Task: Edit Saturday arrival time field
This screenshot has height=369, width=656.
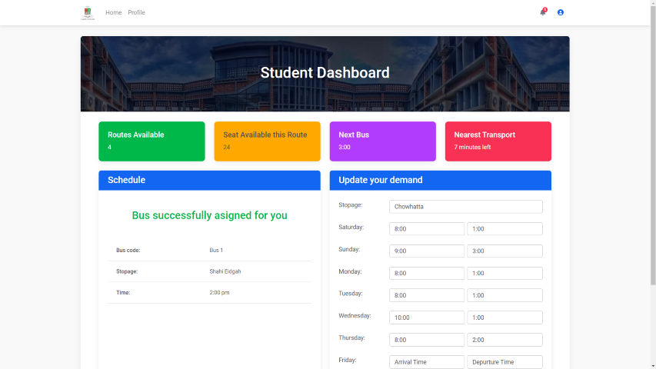Action: 427,229
